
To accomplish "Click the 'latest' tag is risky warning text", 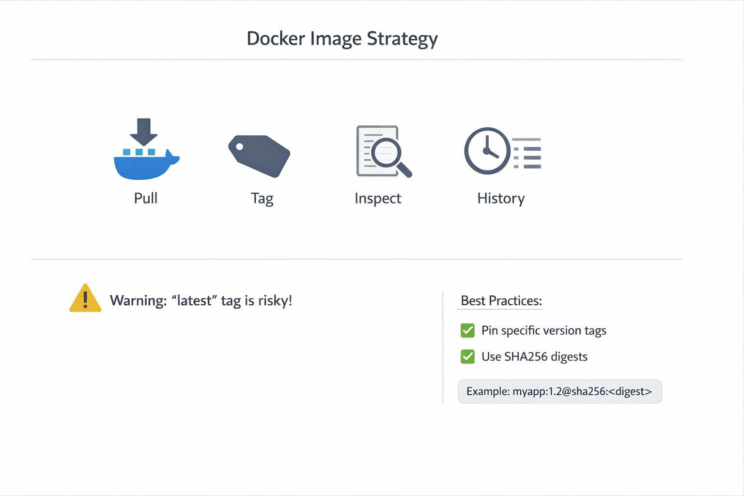I will coord(201,301).
